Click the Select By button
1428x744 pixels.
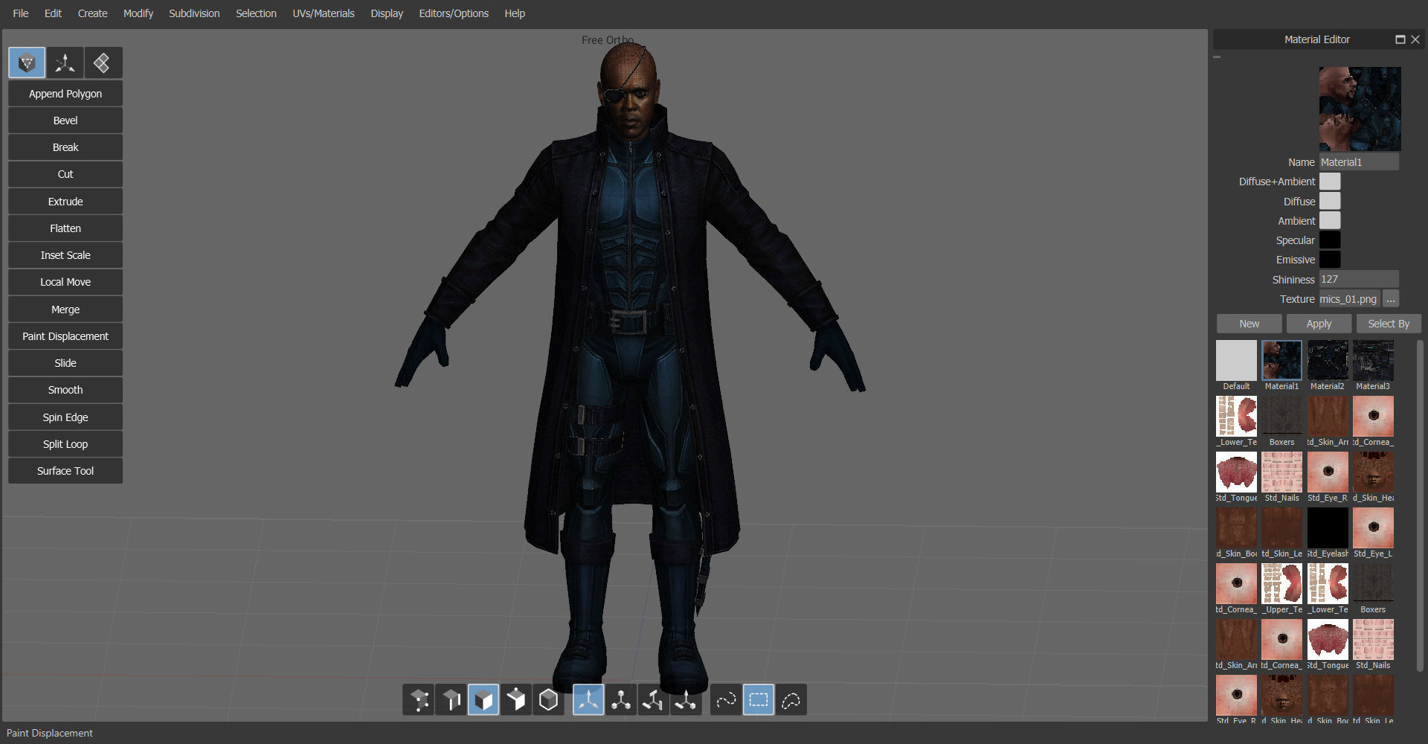click(1389, 324)
